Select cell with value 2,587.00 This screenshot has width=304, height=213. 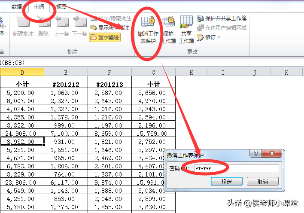[110, 92]
